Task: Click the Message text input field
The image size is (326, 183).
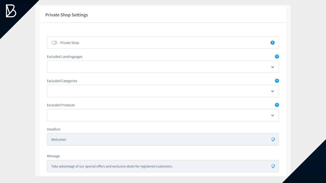Action: (x=158, y=166)
